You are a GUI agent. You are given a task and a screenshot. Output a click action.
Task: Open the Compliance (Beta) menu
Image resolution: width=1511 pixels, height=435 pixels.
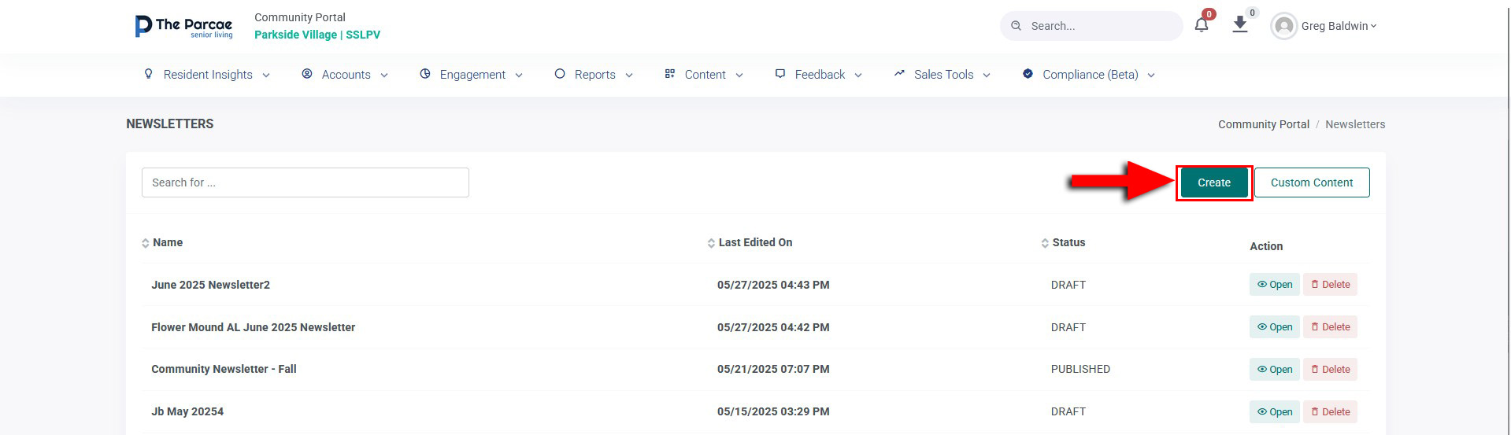click(x=1088, y=75)
